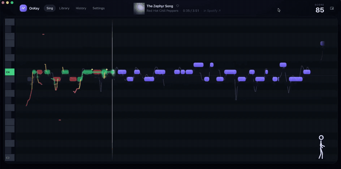This screenshot has width=341, height=169.
Task: Click The Zephyr Song album thumbnail
Action: pyautogui.click(x=139, y=9)
